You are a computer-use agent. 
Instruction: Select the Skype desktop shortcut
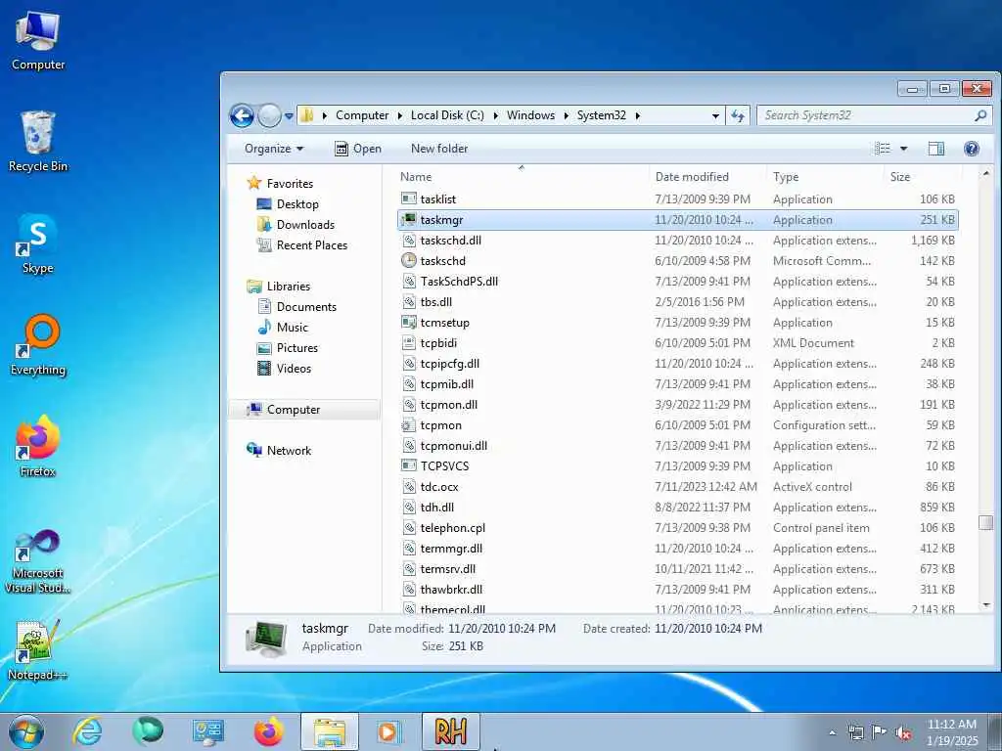point(38,243)
